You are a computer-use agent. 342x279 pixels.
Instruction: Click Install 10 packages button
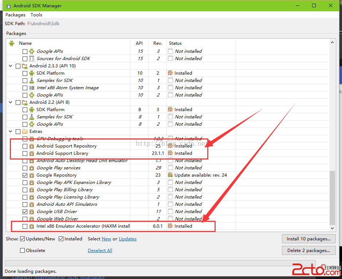(x=308, y=239)
